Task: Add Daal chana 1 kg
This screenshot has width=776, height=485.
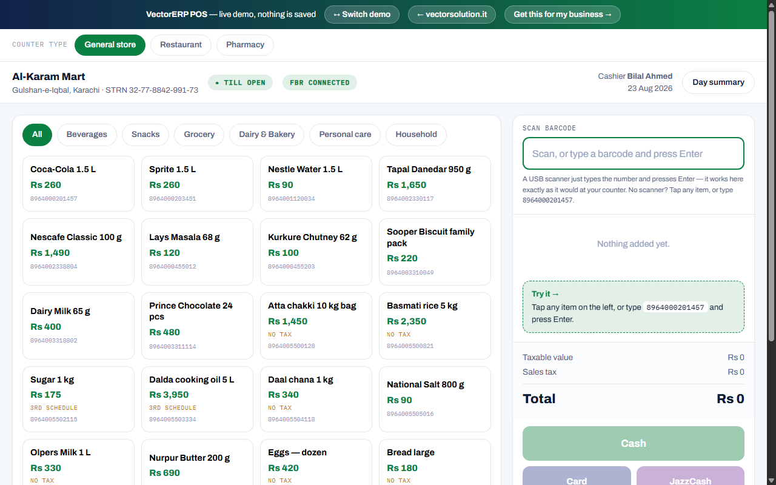Action: (316, 399)
